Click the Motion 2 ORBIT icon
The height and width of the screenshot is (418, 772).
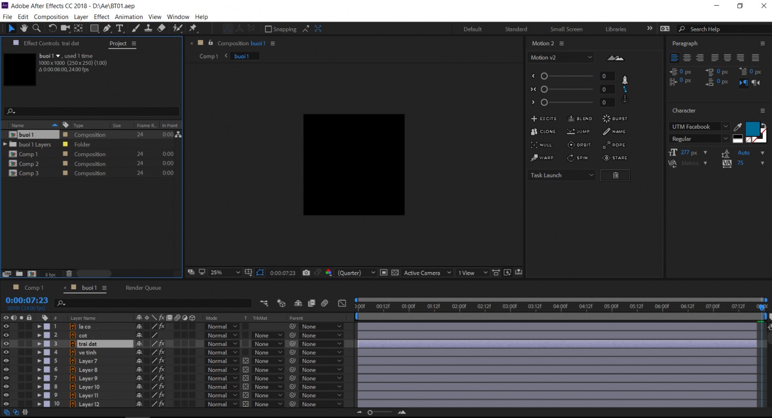pyautogui.click(x=580, y=145)
